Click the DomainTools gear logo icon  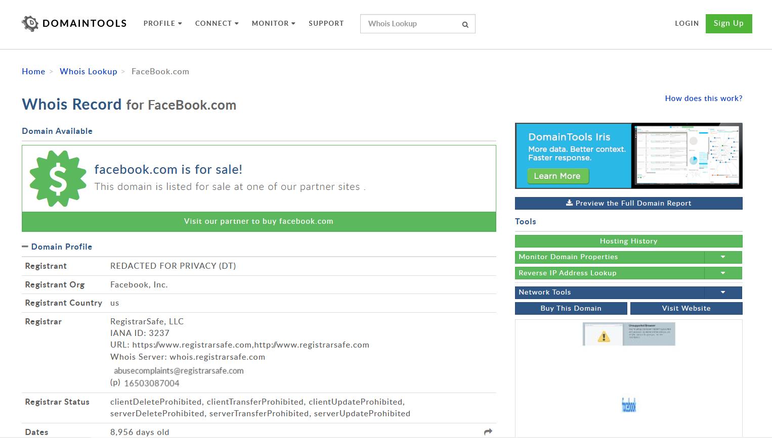pos(30,23)
